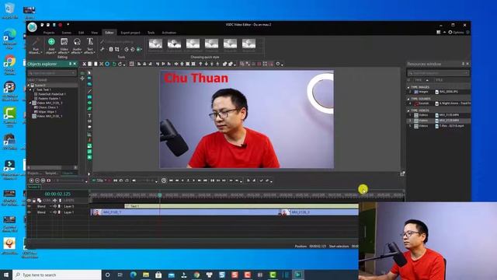Image resolution: width=497 pixels, height=280 pixels.
Task: Open the Text effects menu
Action: (x=90, y=46)
